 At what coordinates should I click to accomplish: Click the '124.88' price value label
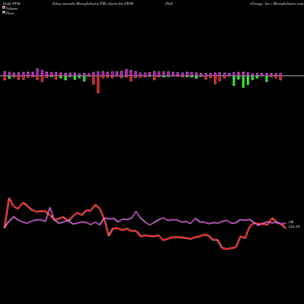(294, 227)
